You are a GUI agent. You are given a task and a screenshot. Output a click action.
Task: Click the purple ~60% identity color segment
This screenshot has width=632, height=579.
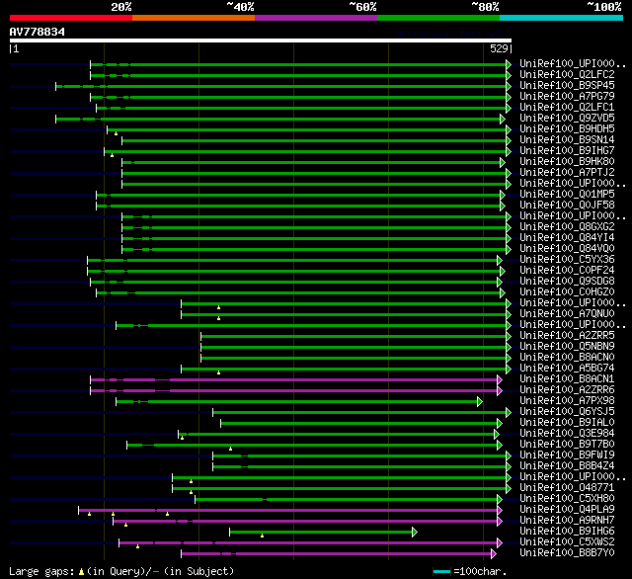316,18
